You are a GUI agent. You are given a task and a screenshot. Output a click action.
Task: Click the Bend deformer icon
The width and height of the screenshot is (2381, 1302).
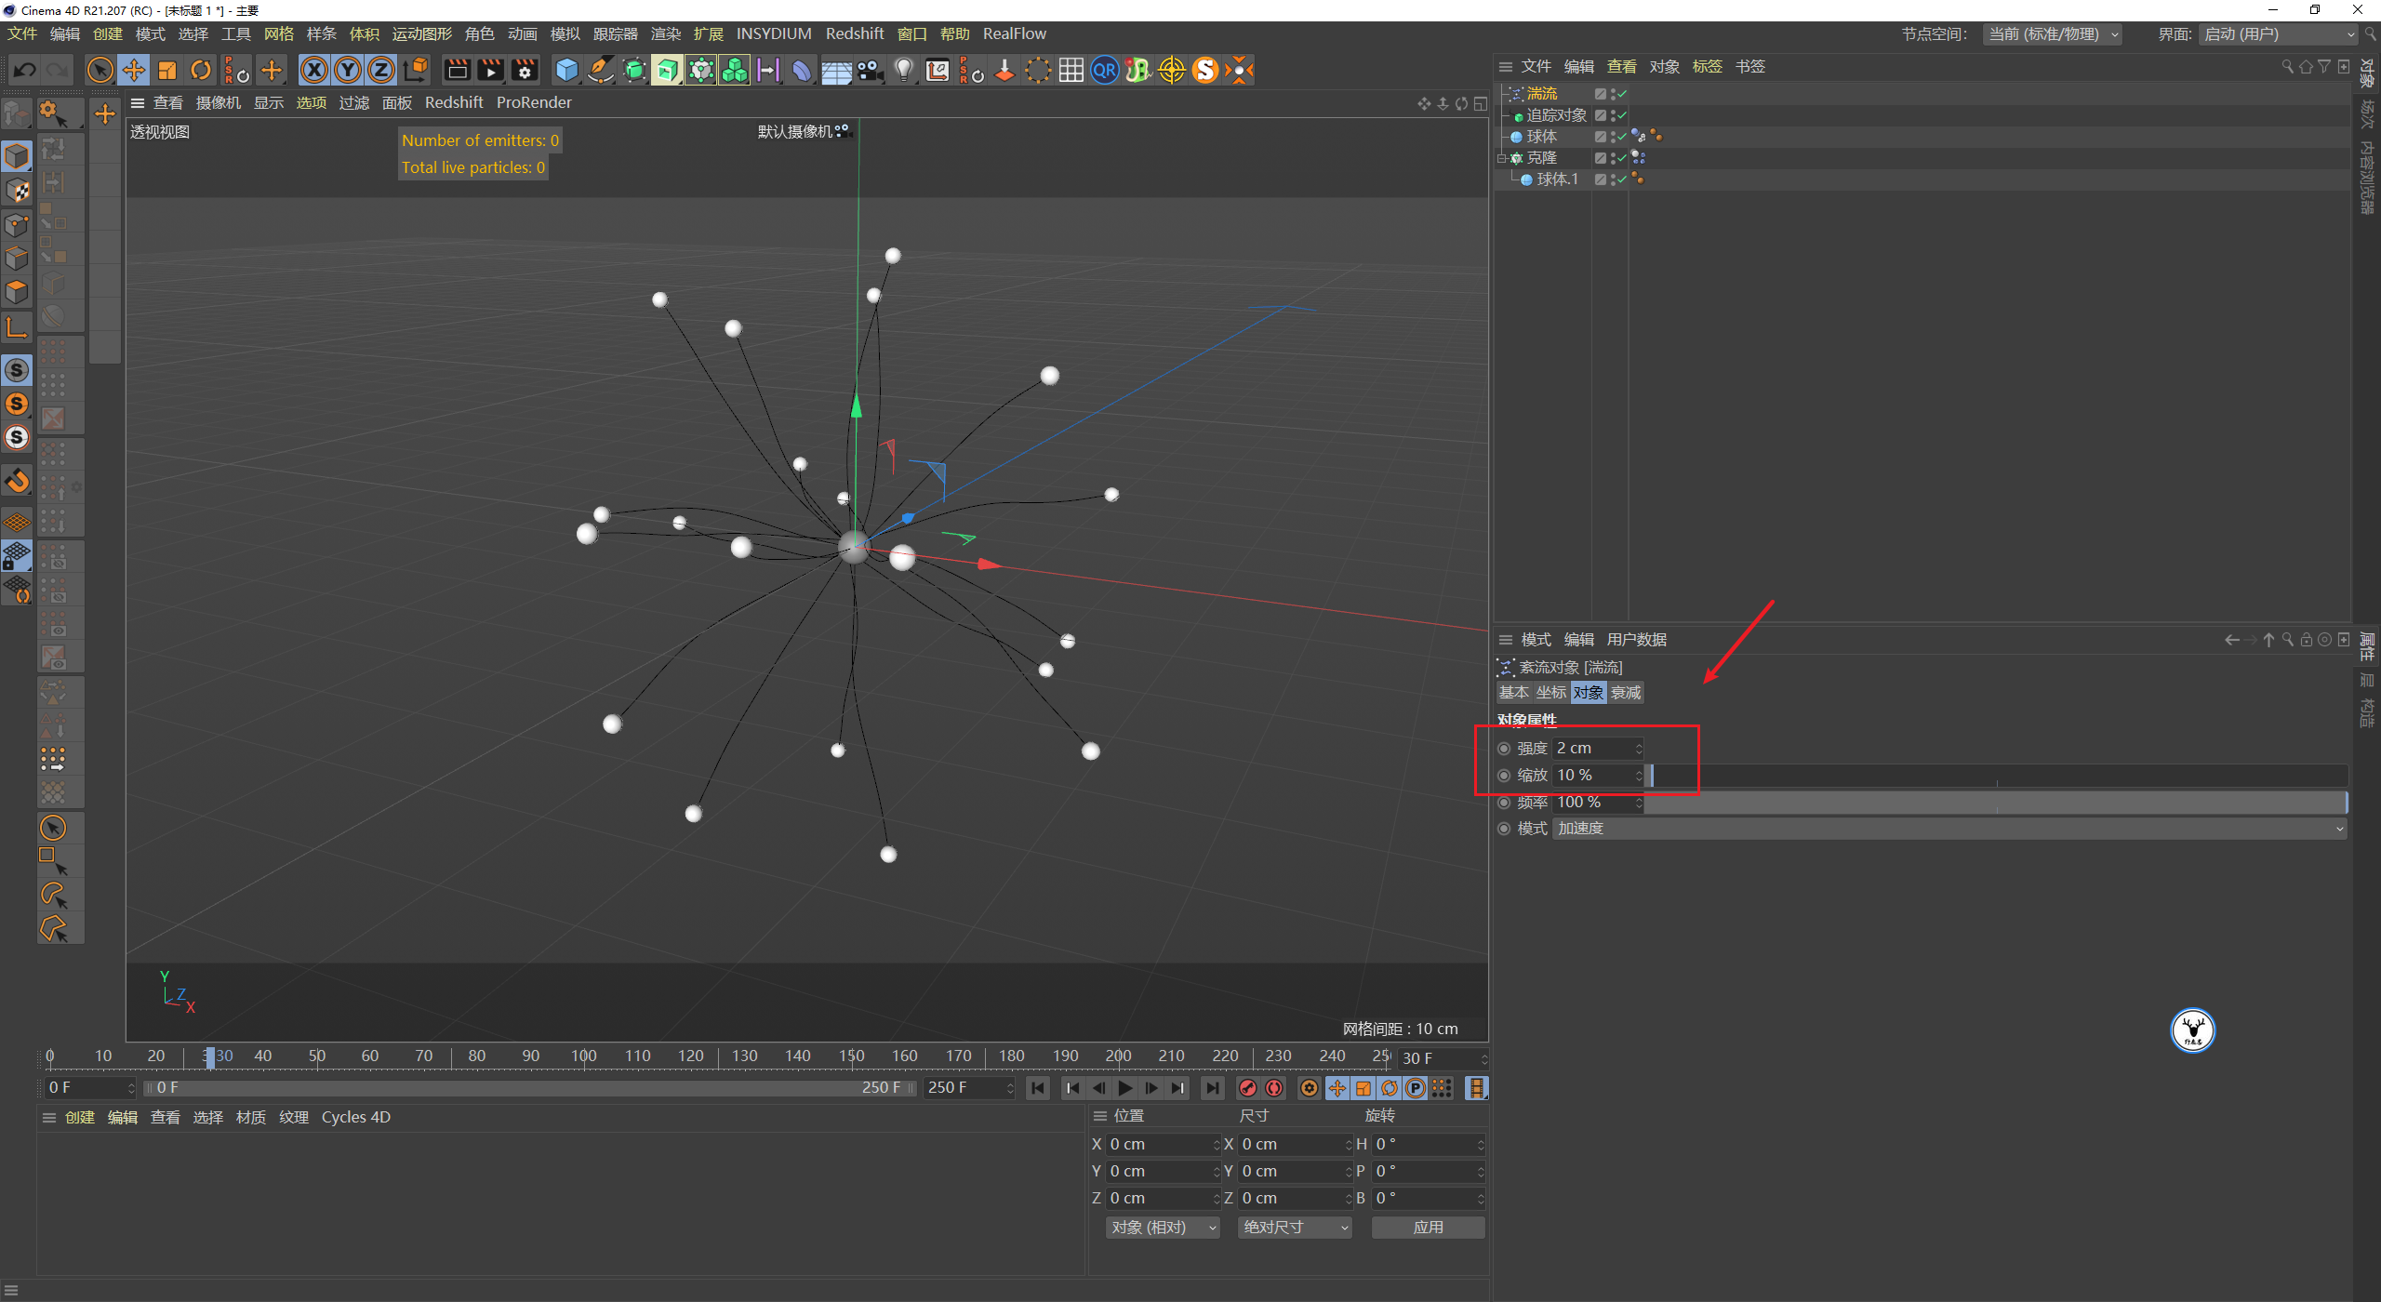point(802,70)
